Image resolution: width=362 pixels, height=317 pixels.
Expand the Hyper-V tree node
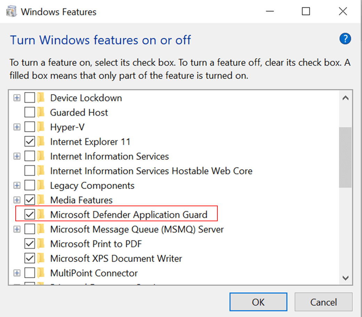16,127
